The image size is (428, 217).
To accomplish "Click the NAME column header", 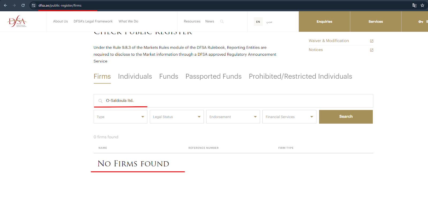I will 103,148.
